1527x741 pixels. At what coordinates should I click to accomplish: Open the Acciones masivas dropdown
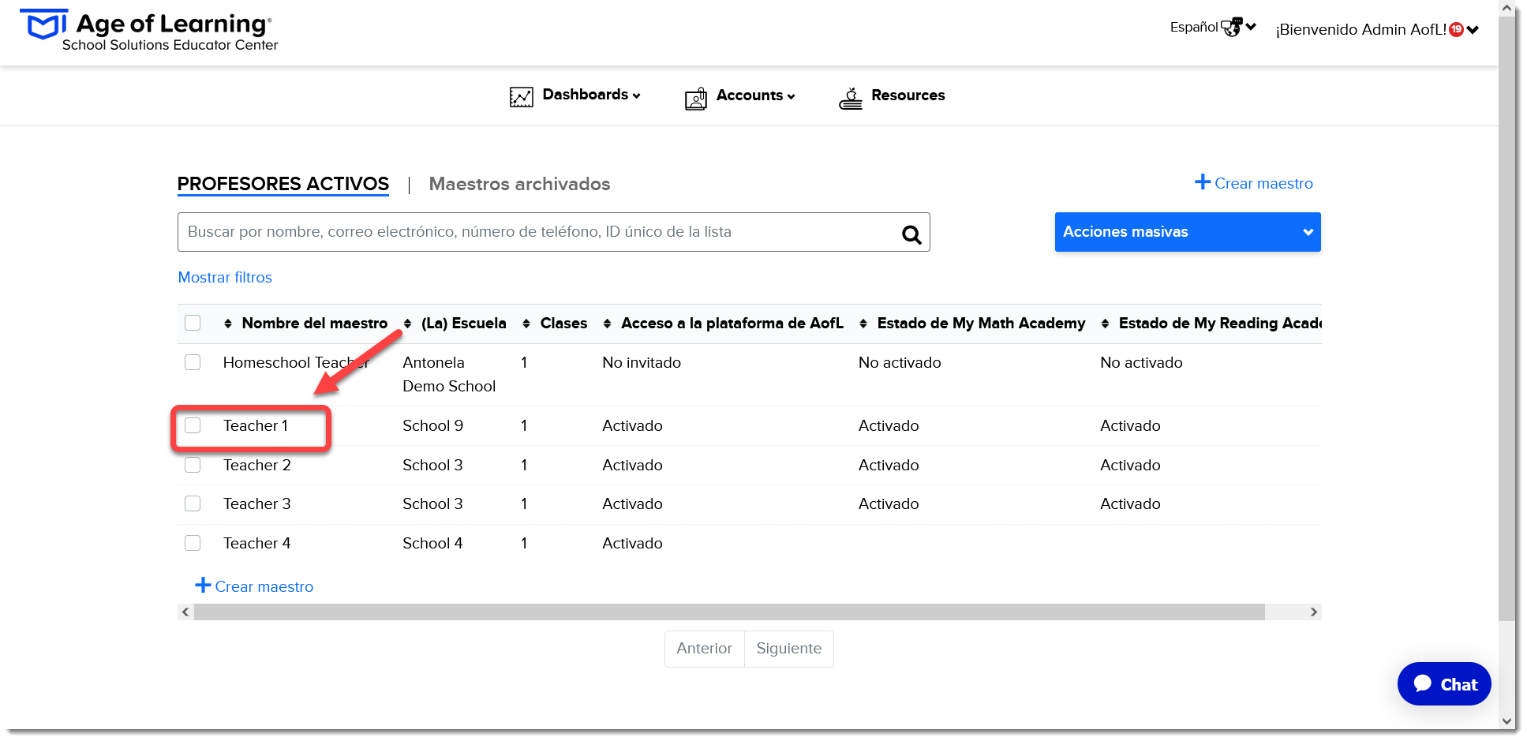pos(1188,232)
